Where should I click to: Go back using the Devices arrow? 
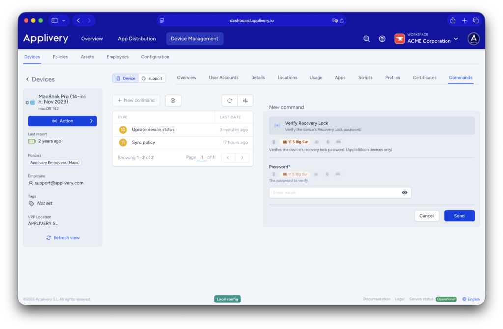pos(28,79)
